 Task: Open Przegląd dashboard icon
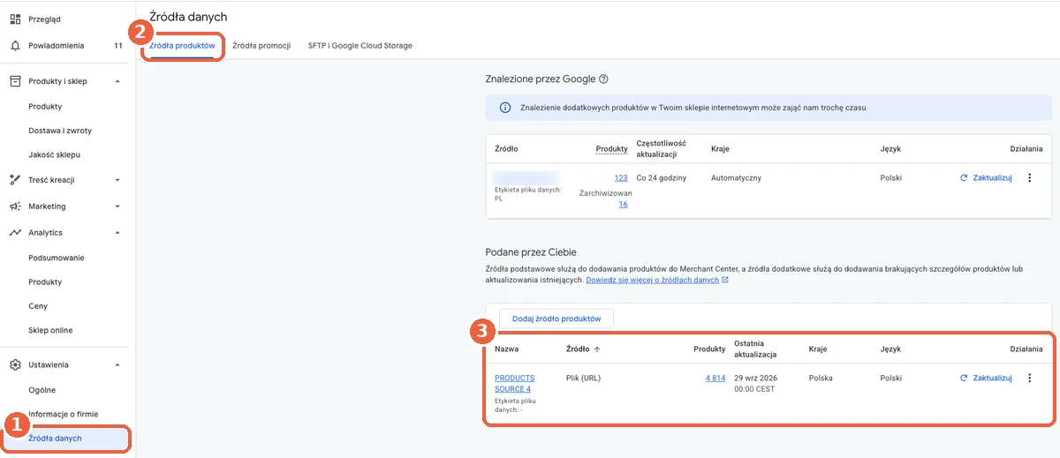coord(15,19)
